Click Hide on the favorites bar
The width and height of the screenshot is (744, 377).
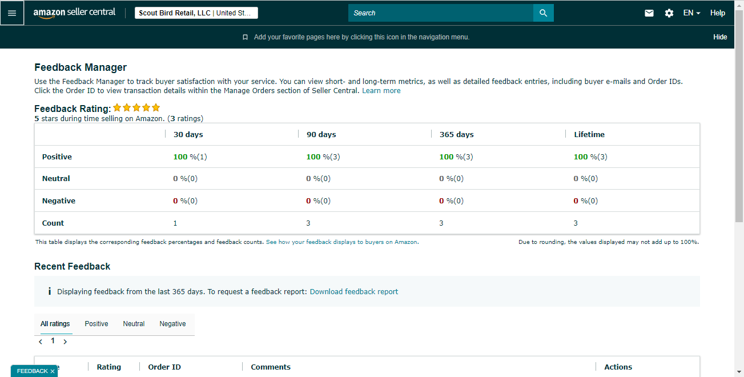(720, 37)
